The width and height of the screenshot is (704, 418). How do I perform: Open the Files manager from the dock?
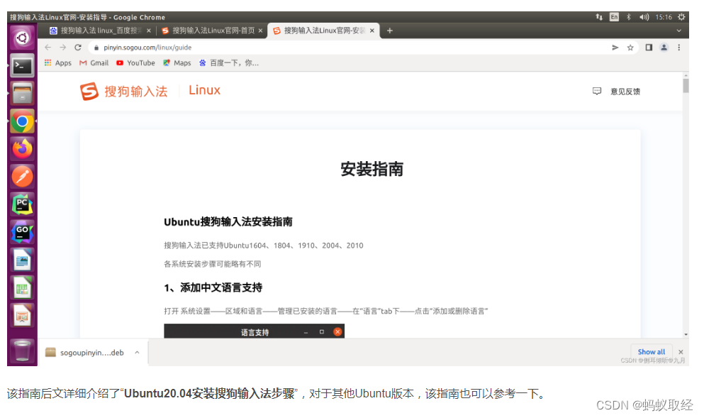pos(22,93)
